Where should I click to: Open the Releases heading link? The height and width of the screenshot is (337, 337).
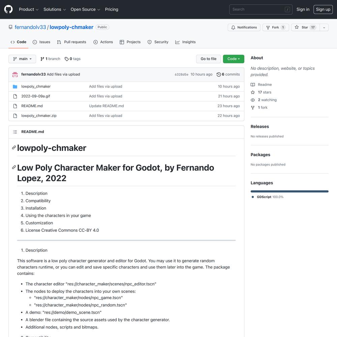[259, 127]
